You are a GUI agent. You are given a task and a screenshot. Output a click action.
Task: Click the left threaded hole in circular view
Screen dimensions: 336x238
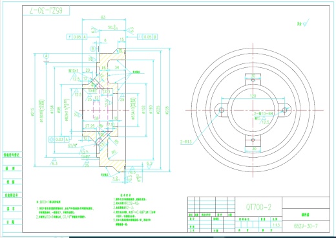[x=222, y=110]
